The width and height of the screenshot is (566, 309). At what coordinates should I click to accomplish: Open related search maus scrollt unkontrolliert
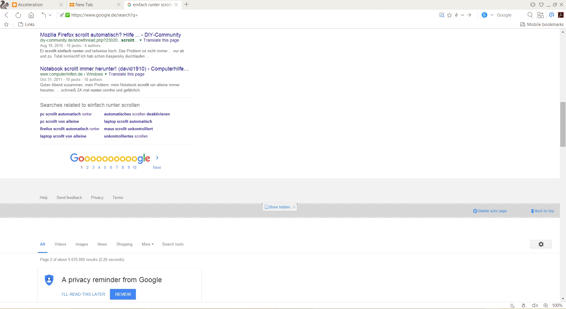tap(129, 129)
